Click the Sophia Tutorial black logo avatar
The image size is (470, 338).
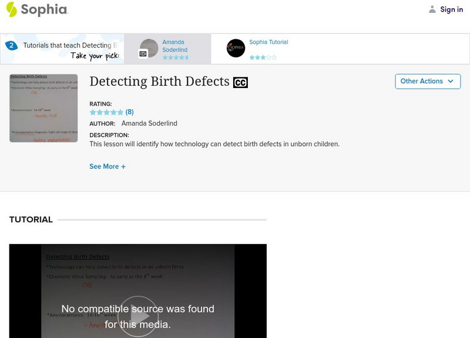coord(236,48)
